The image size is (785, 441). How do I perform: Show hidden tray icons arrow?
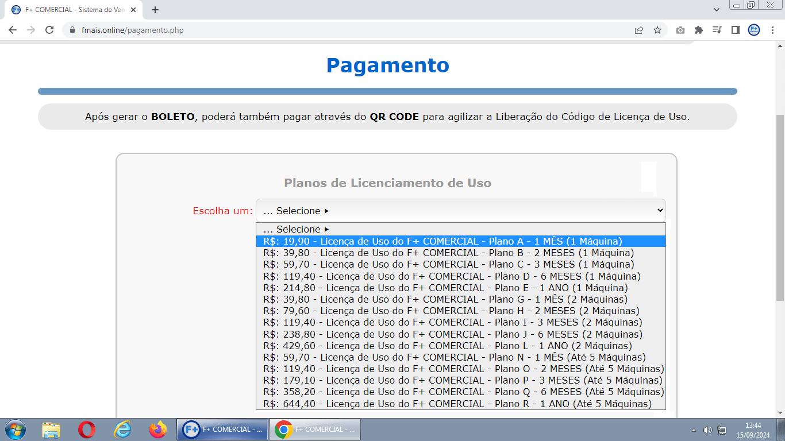click(694, 430)
